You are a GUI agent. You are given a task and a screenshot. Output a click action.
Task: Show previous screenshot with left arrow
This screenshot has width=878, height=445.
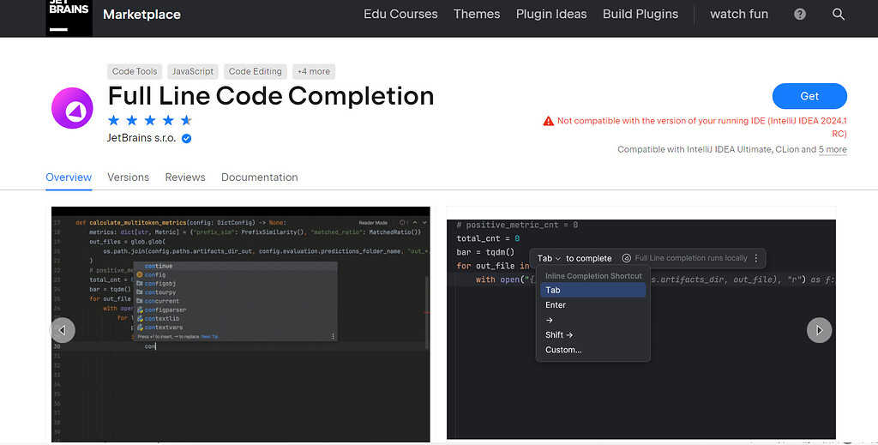(62, 330)
